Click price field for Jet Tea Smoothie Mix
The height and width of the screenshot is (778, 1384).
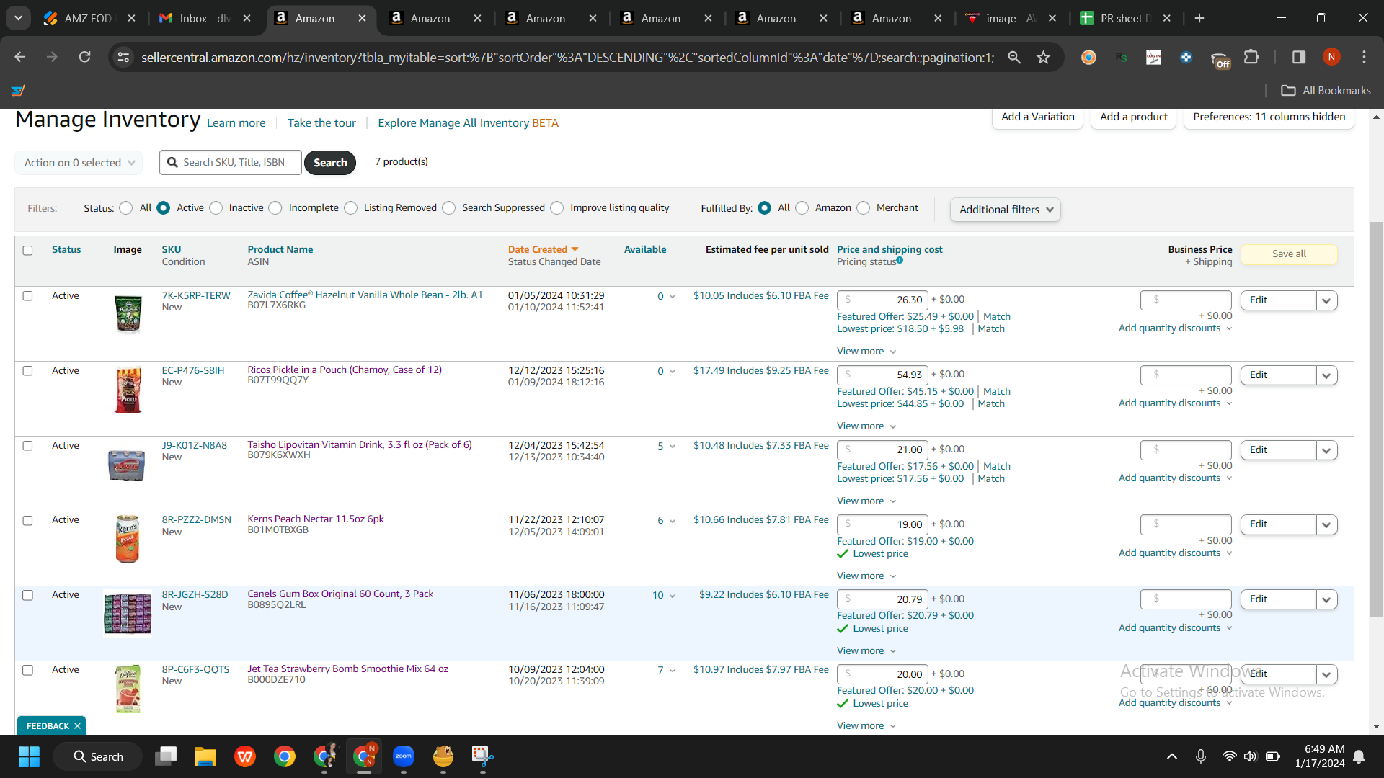(882, 674)
